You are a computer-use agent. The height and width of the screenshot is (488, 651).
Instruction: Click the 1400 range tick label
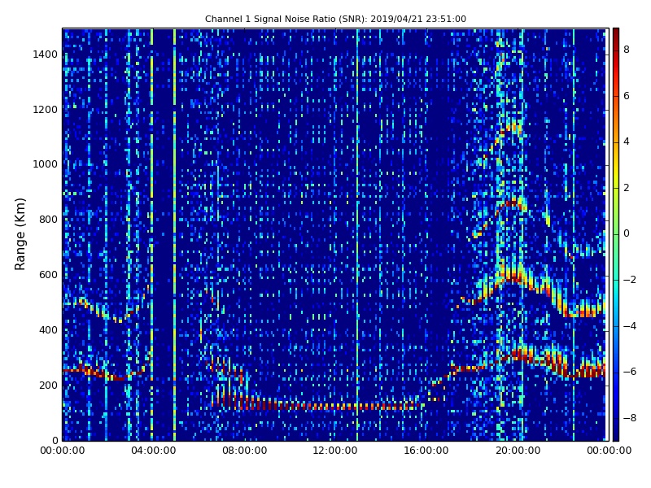46,54
